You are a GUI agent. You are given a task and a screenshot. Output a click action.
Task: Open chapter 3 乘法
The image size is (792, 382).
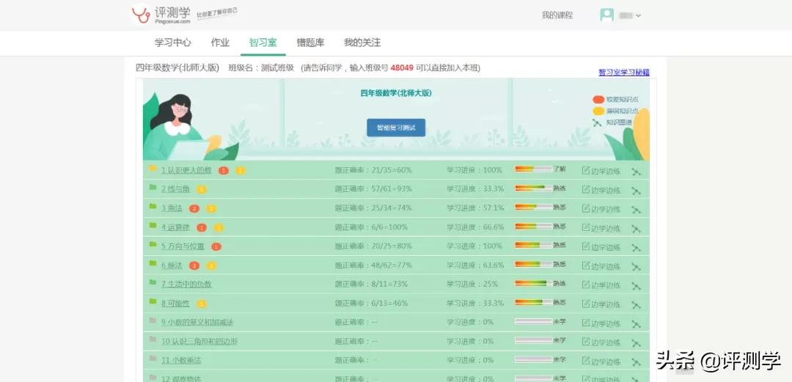coord(172,208)
